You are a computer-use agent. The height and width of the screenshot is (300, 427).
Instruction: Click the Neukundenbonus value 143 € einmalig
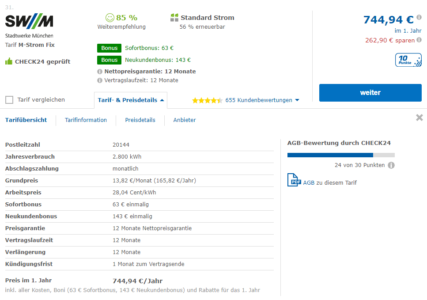click(132, 216)
